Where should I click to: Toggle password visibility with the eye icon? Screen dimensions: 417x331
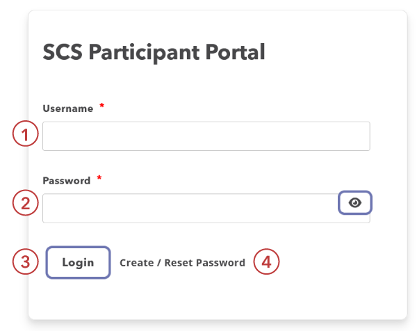355,202
